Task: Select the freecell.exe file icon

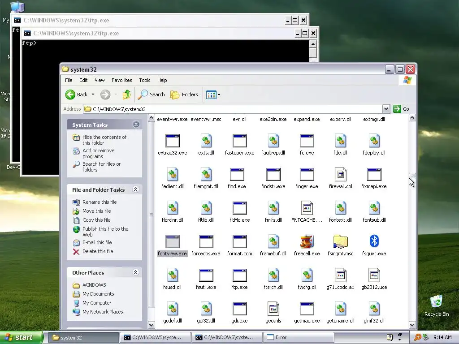Action: click(307, 241)
